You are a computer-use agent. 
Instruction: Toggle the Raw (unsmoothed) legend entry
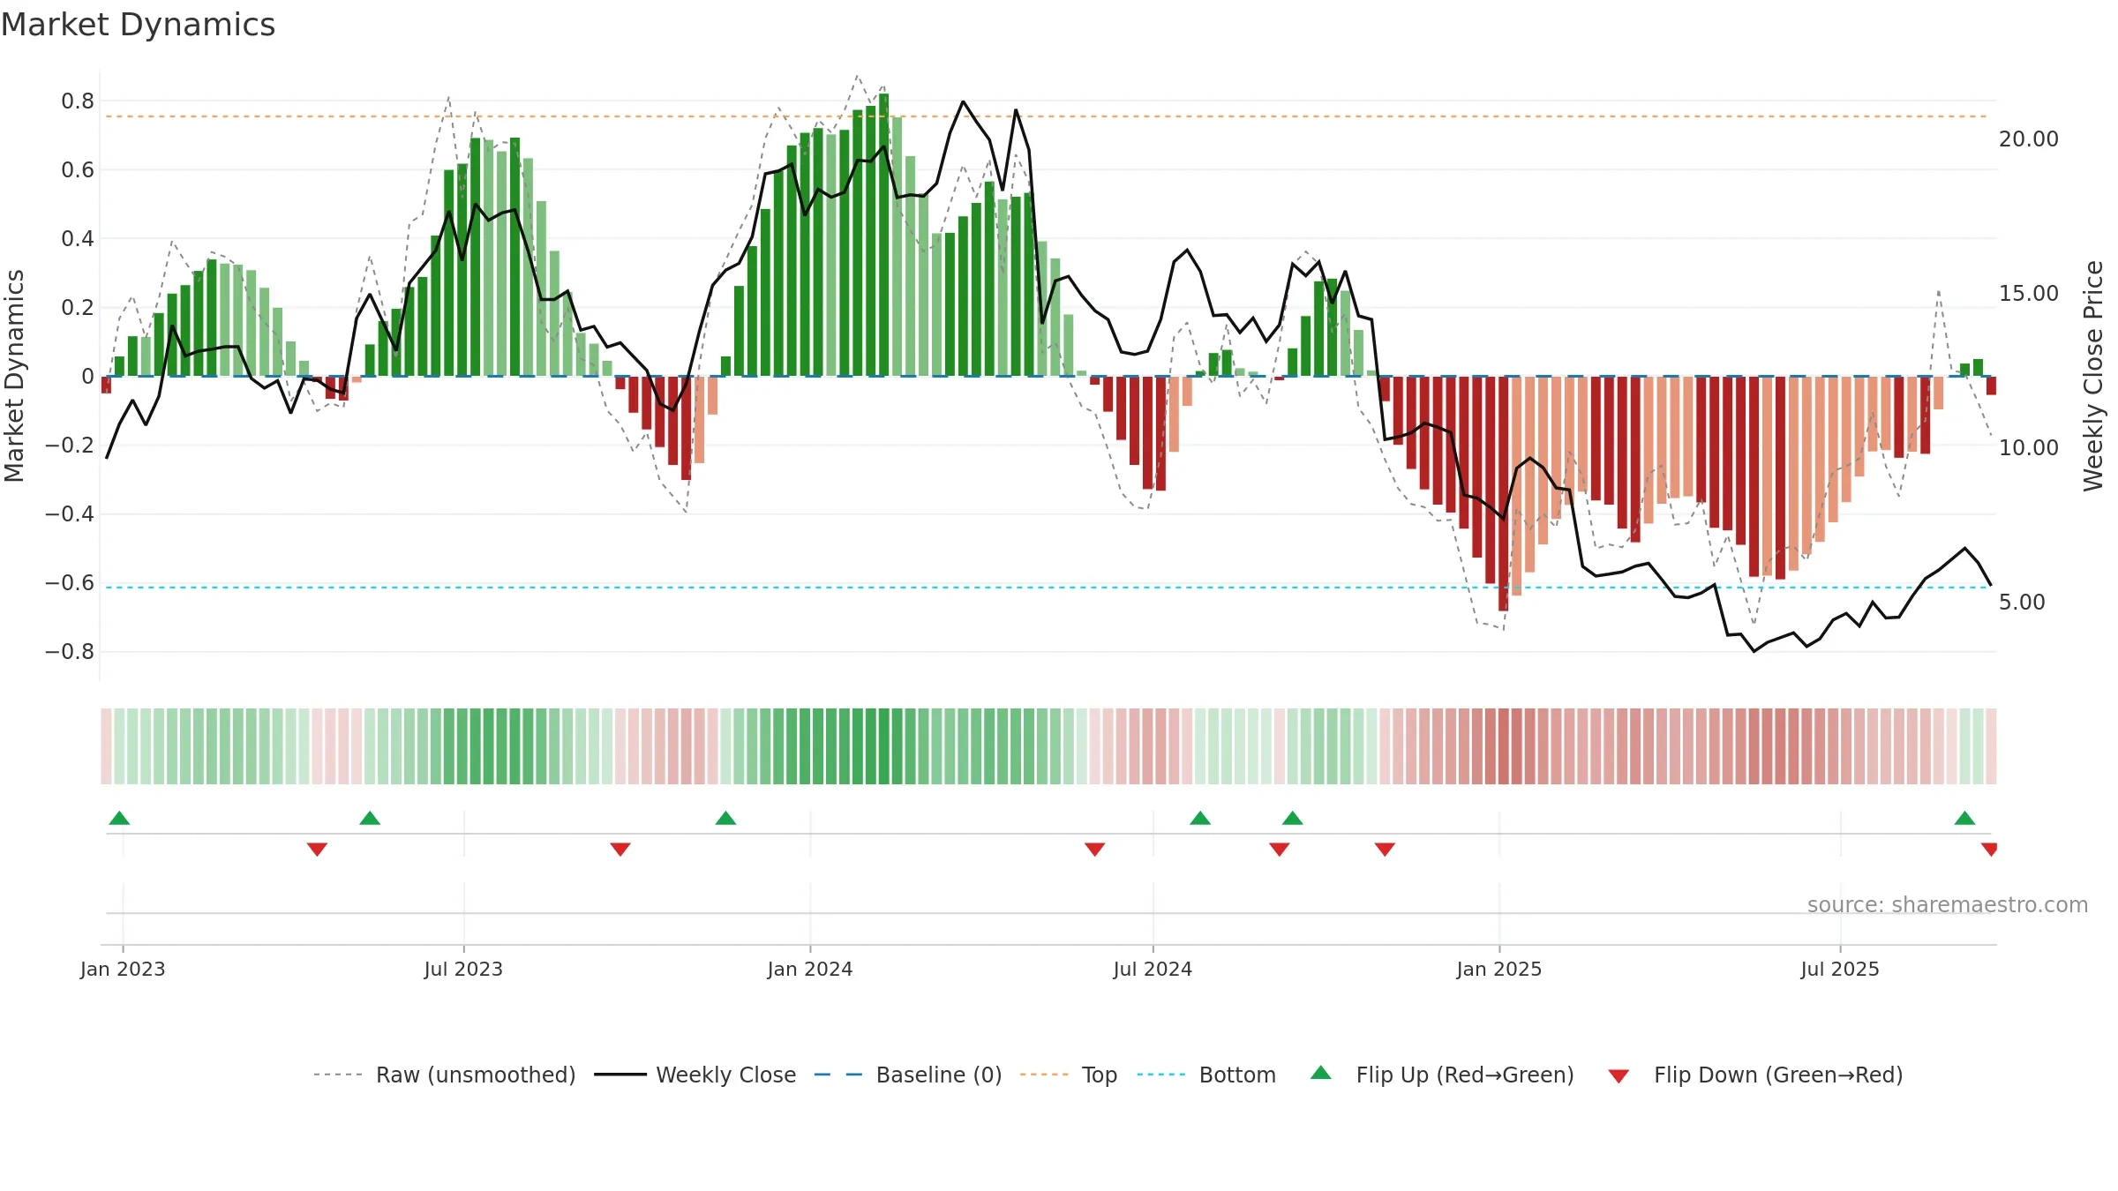pos(444,1075)
